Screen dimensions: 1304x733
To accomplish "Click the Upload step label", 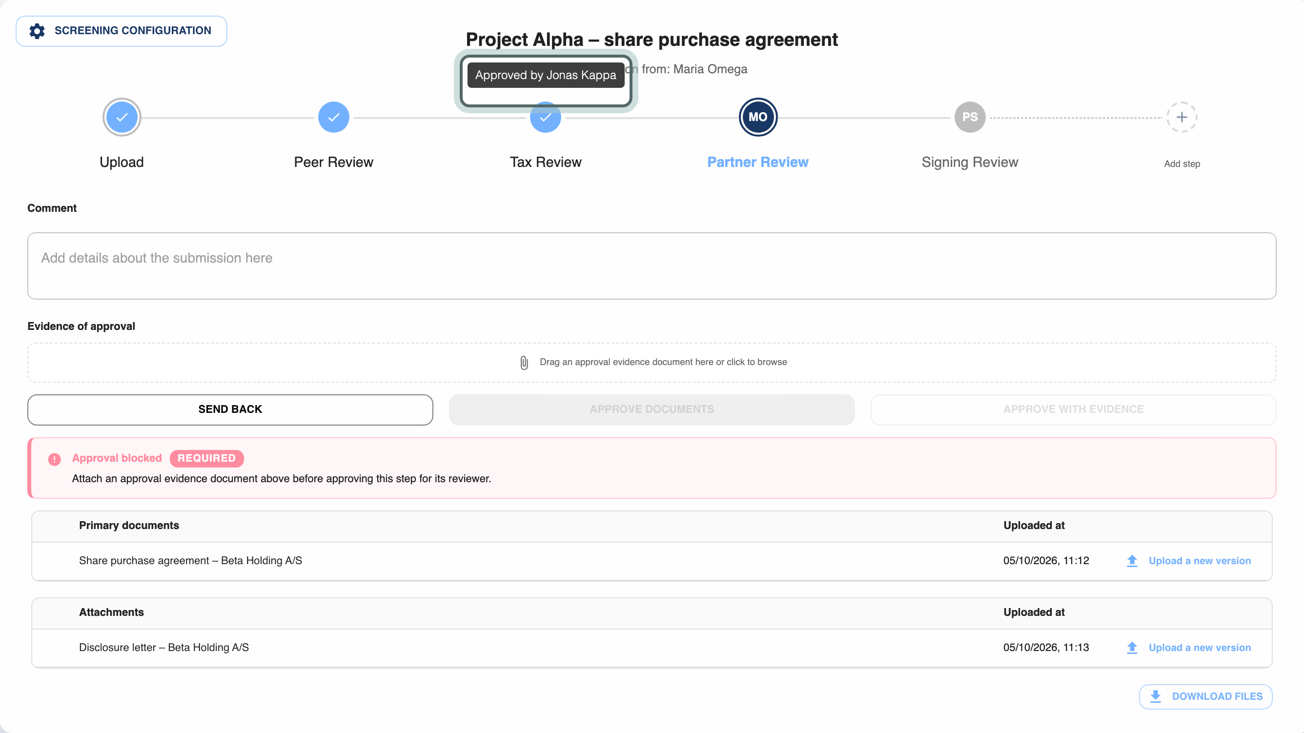I will point(122,162).
